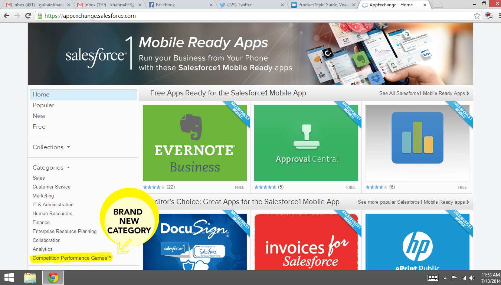Open the IT & Administration category

pos(53,205)
